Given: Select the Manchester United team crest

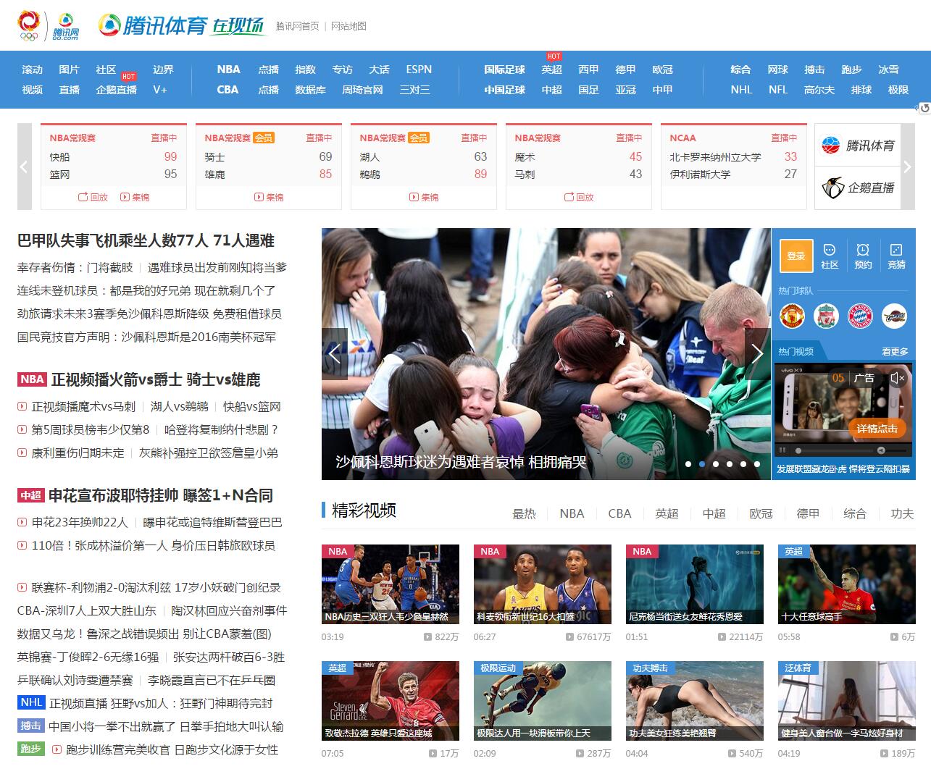Looking at the screenshot, I should [x=793, y=316].
